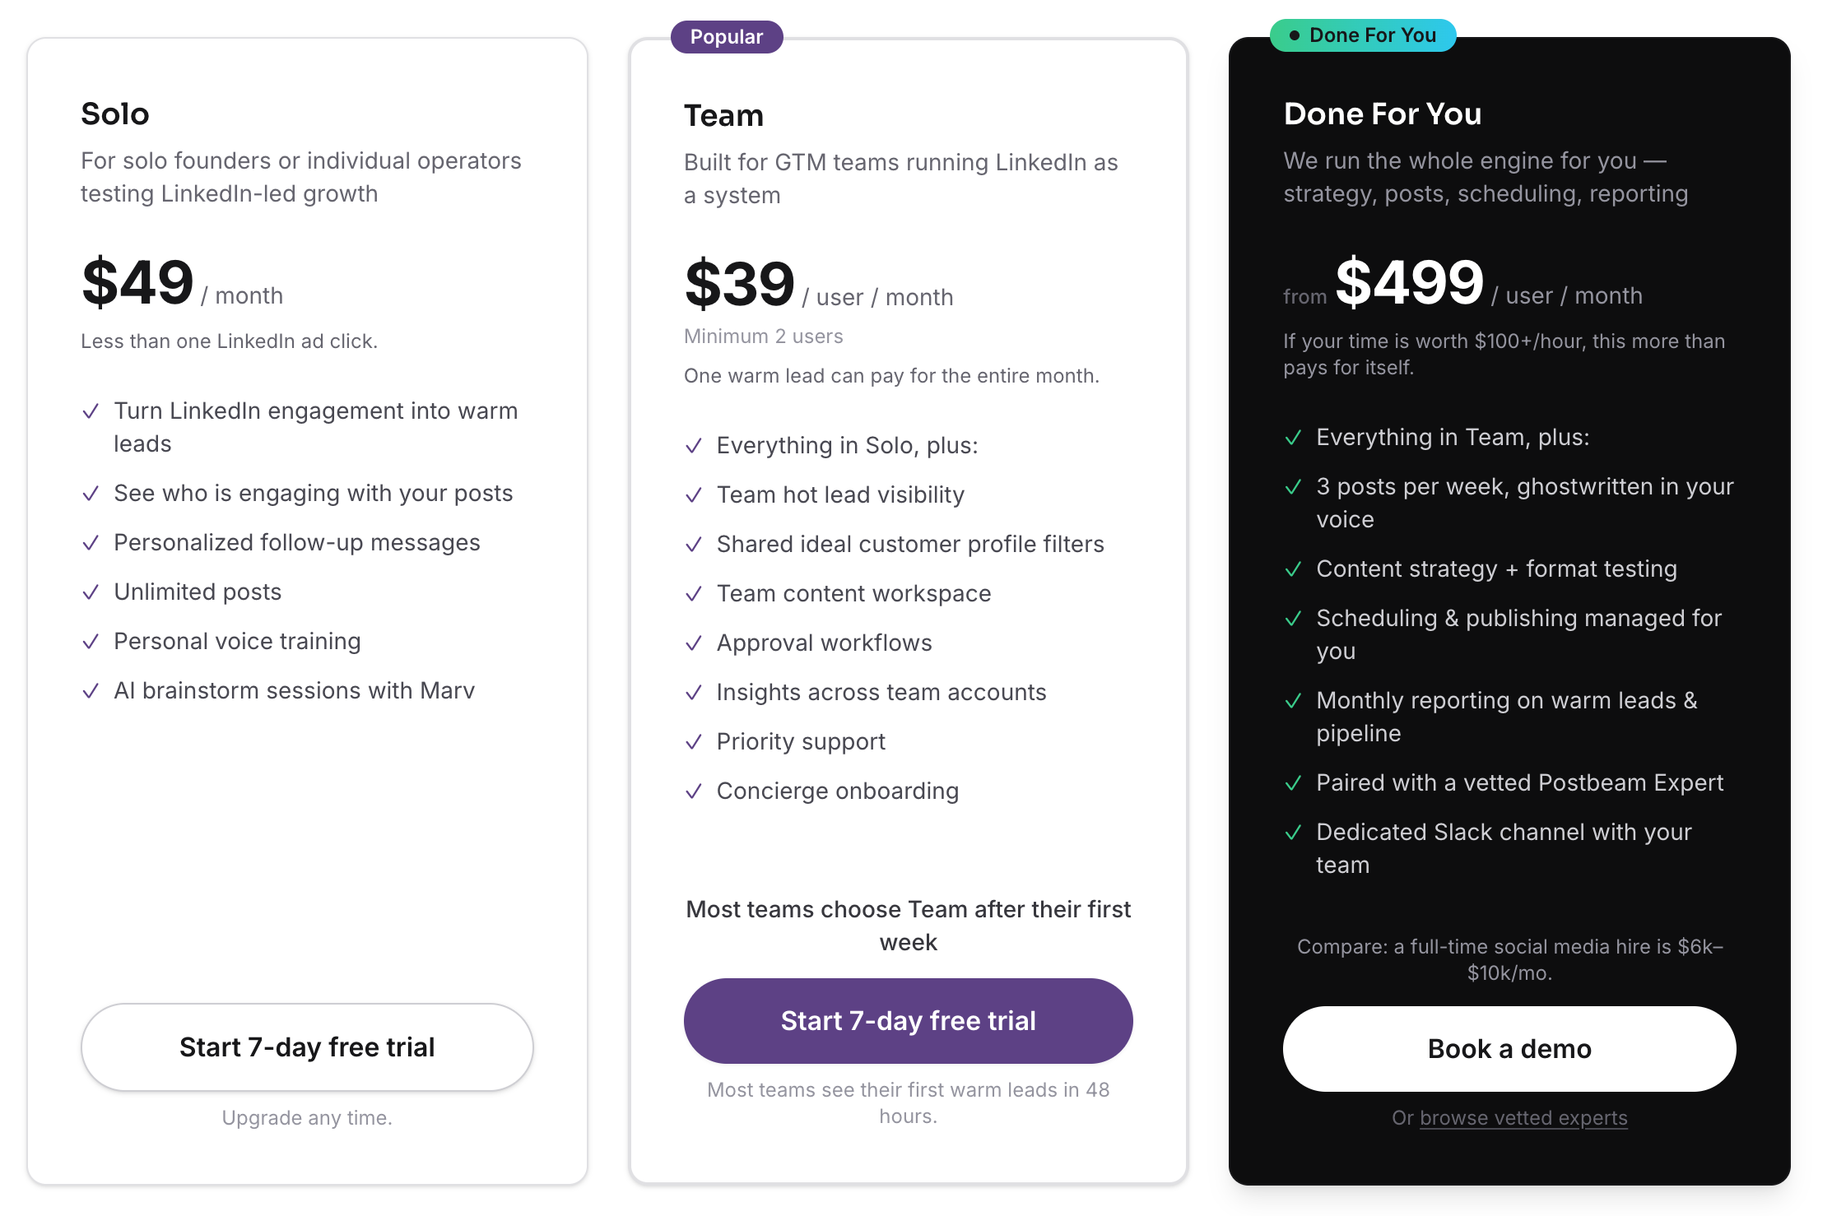Start the 7-day free trial on Team plan

click(908, 1021)
